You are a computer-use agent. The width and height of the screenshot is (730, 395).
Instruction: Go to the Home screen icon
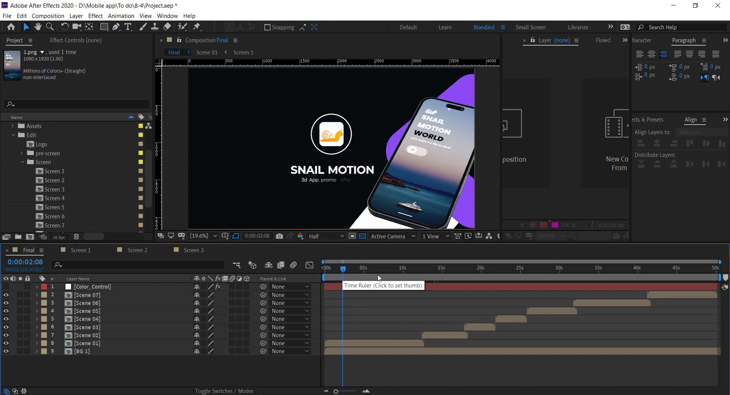tap(11, 27)
